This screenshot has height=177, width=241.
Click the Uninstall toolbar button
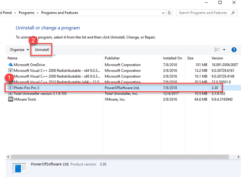coord(42,50)
